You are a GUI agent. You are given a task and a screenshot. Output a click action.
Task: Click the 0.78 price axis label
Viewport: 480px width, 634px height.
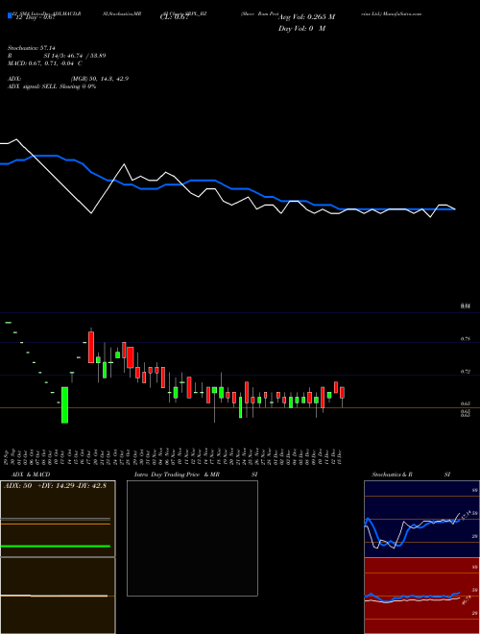tap(465, 339)
